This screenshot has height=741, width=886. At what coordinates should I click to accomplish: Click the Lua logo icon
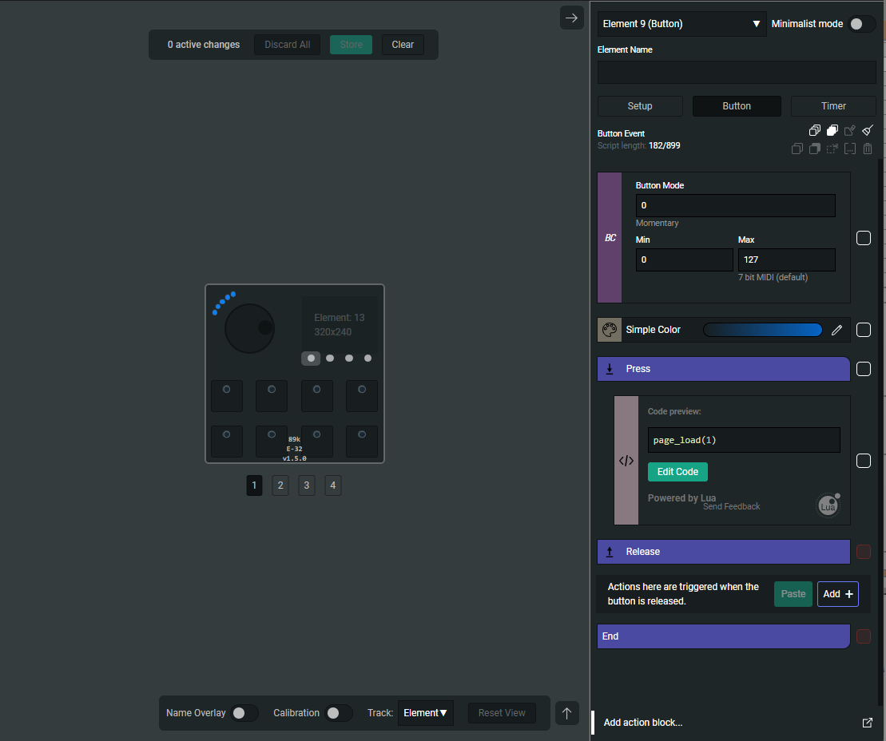click(828, 506)
